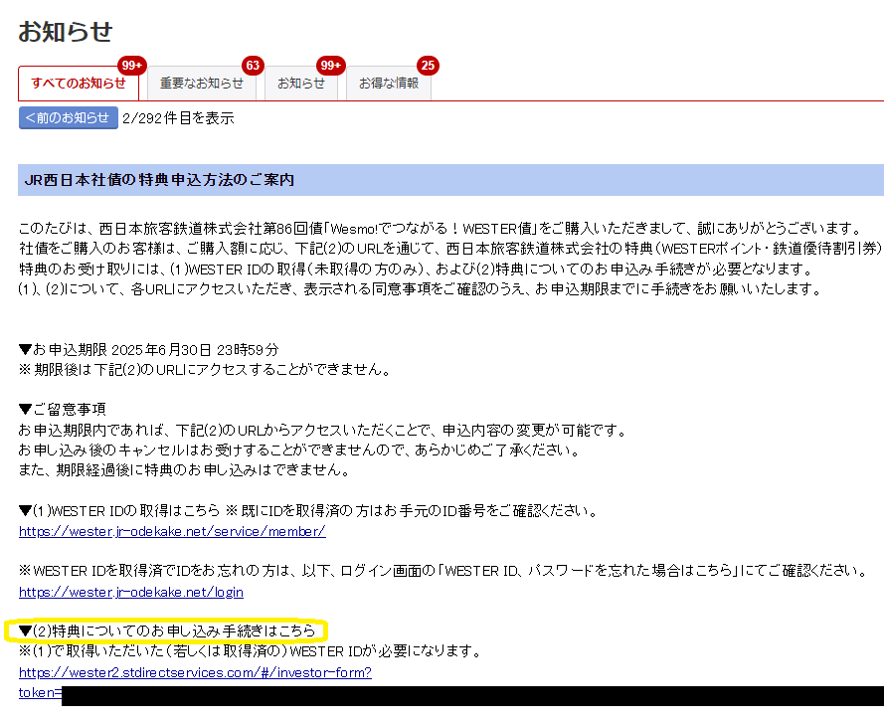The height and width of the screenshot is (721, 884).
Task: Switch to 重要なお知らせ tab
Action: point(201,84)
